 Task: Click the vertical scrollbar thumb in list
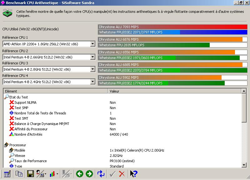point(244,108)
